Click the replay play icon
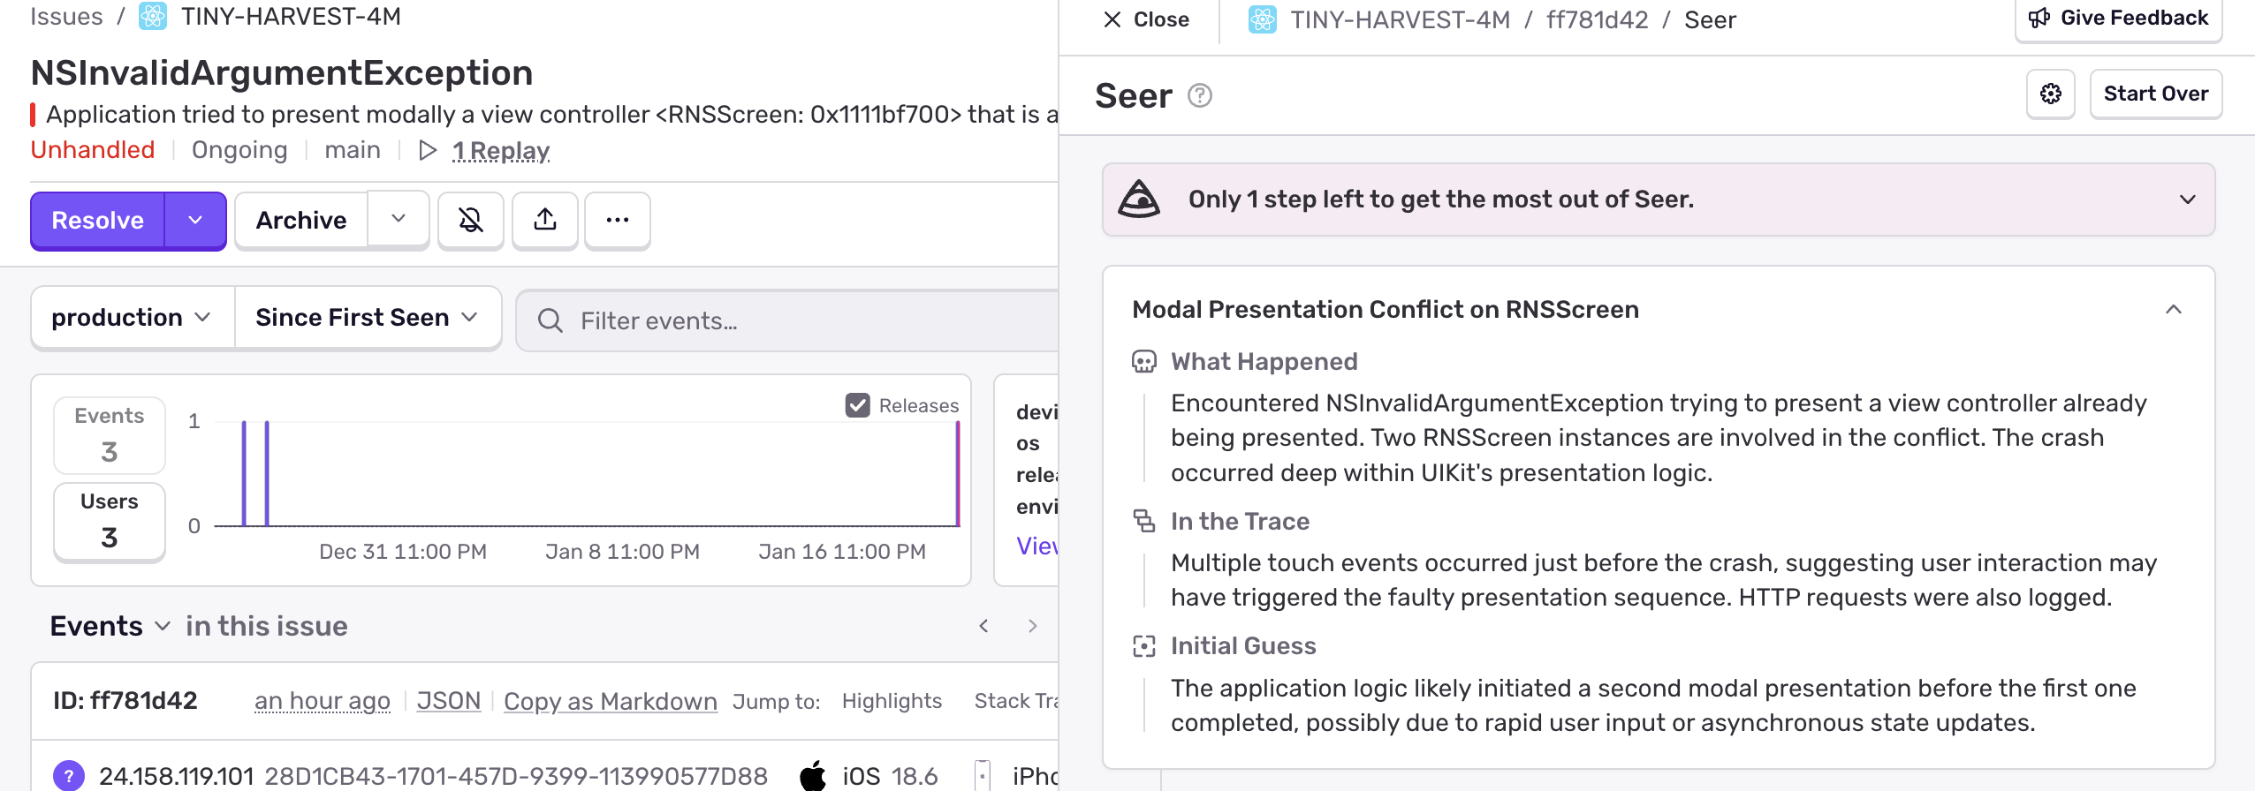Screen dimensions: 2255x791 pyautogui.click(x=428, y=151)
